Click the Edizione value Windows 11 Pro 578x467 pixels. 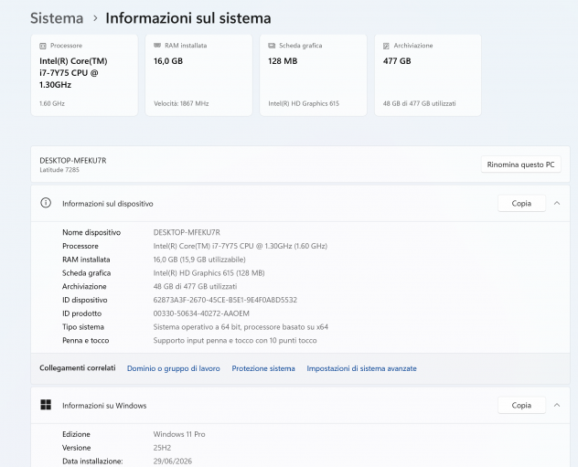(x=179, y=434)
